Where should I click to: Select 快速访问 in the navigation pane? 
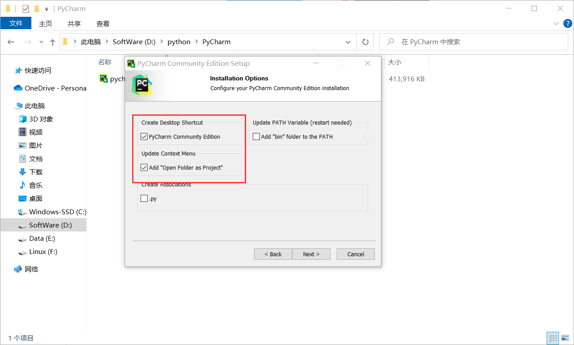tap(38, 71)
